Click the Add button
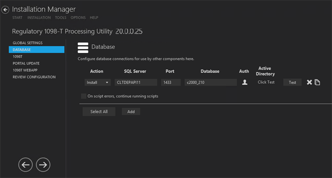Screen dimensions: 332x178 (131, 111)
